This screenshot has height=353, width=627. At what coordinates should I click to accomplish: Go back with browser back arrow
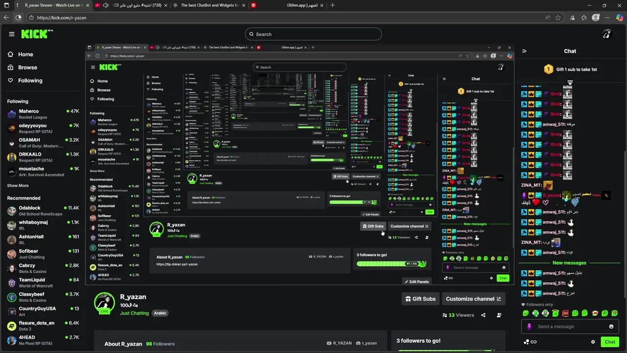pos(6,18)
